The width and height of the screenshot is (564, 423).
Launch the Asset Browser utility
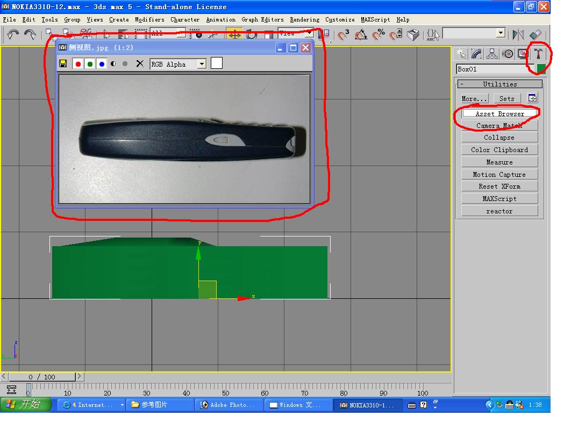499,114
